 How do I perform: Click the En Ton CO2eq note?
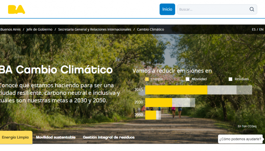247,126
